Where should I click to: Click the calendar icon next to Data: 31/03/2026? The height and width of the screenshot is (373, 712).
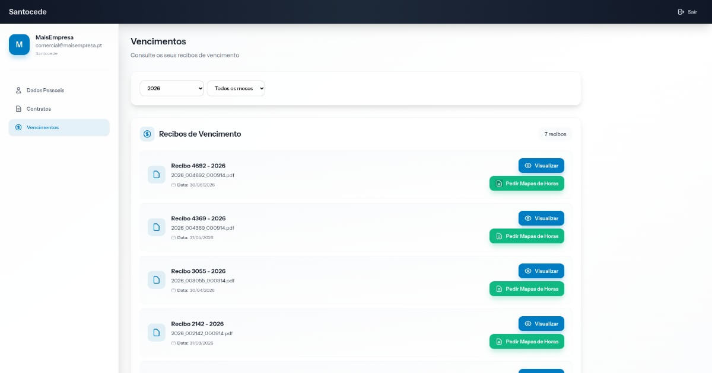pyautogui.click(x=173, y=343)
